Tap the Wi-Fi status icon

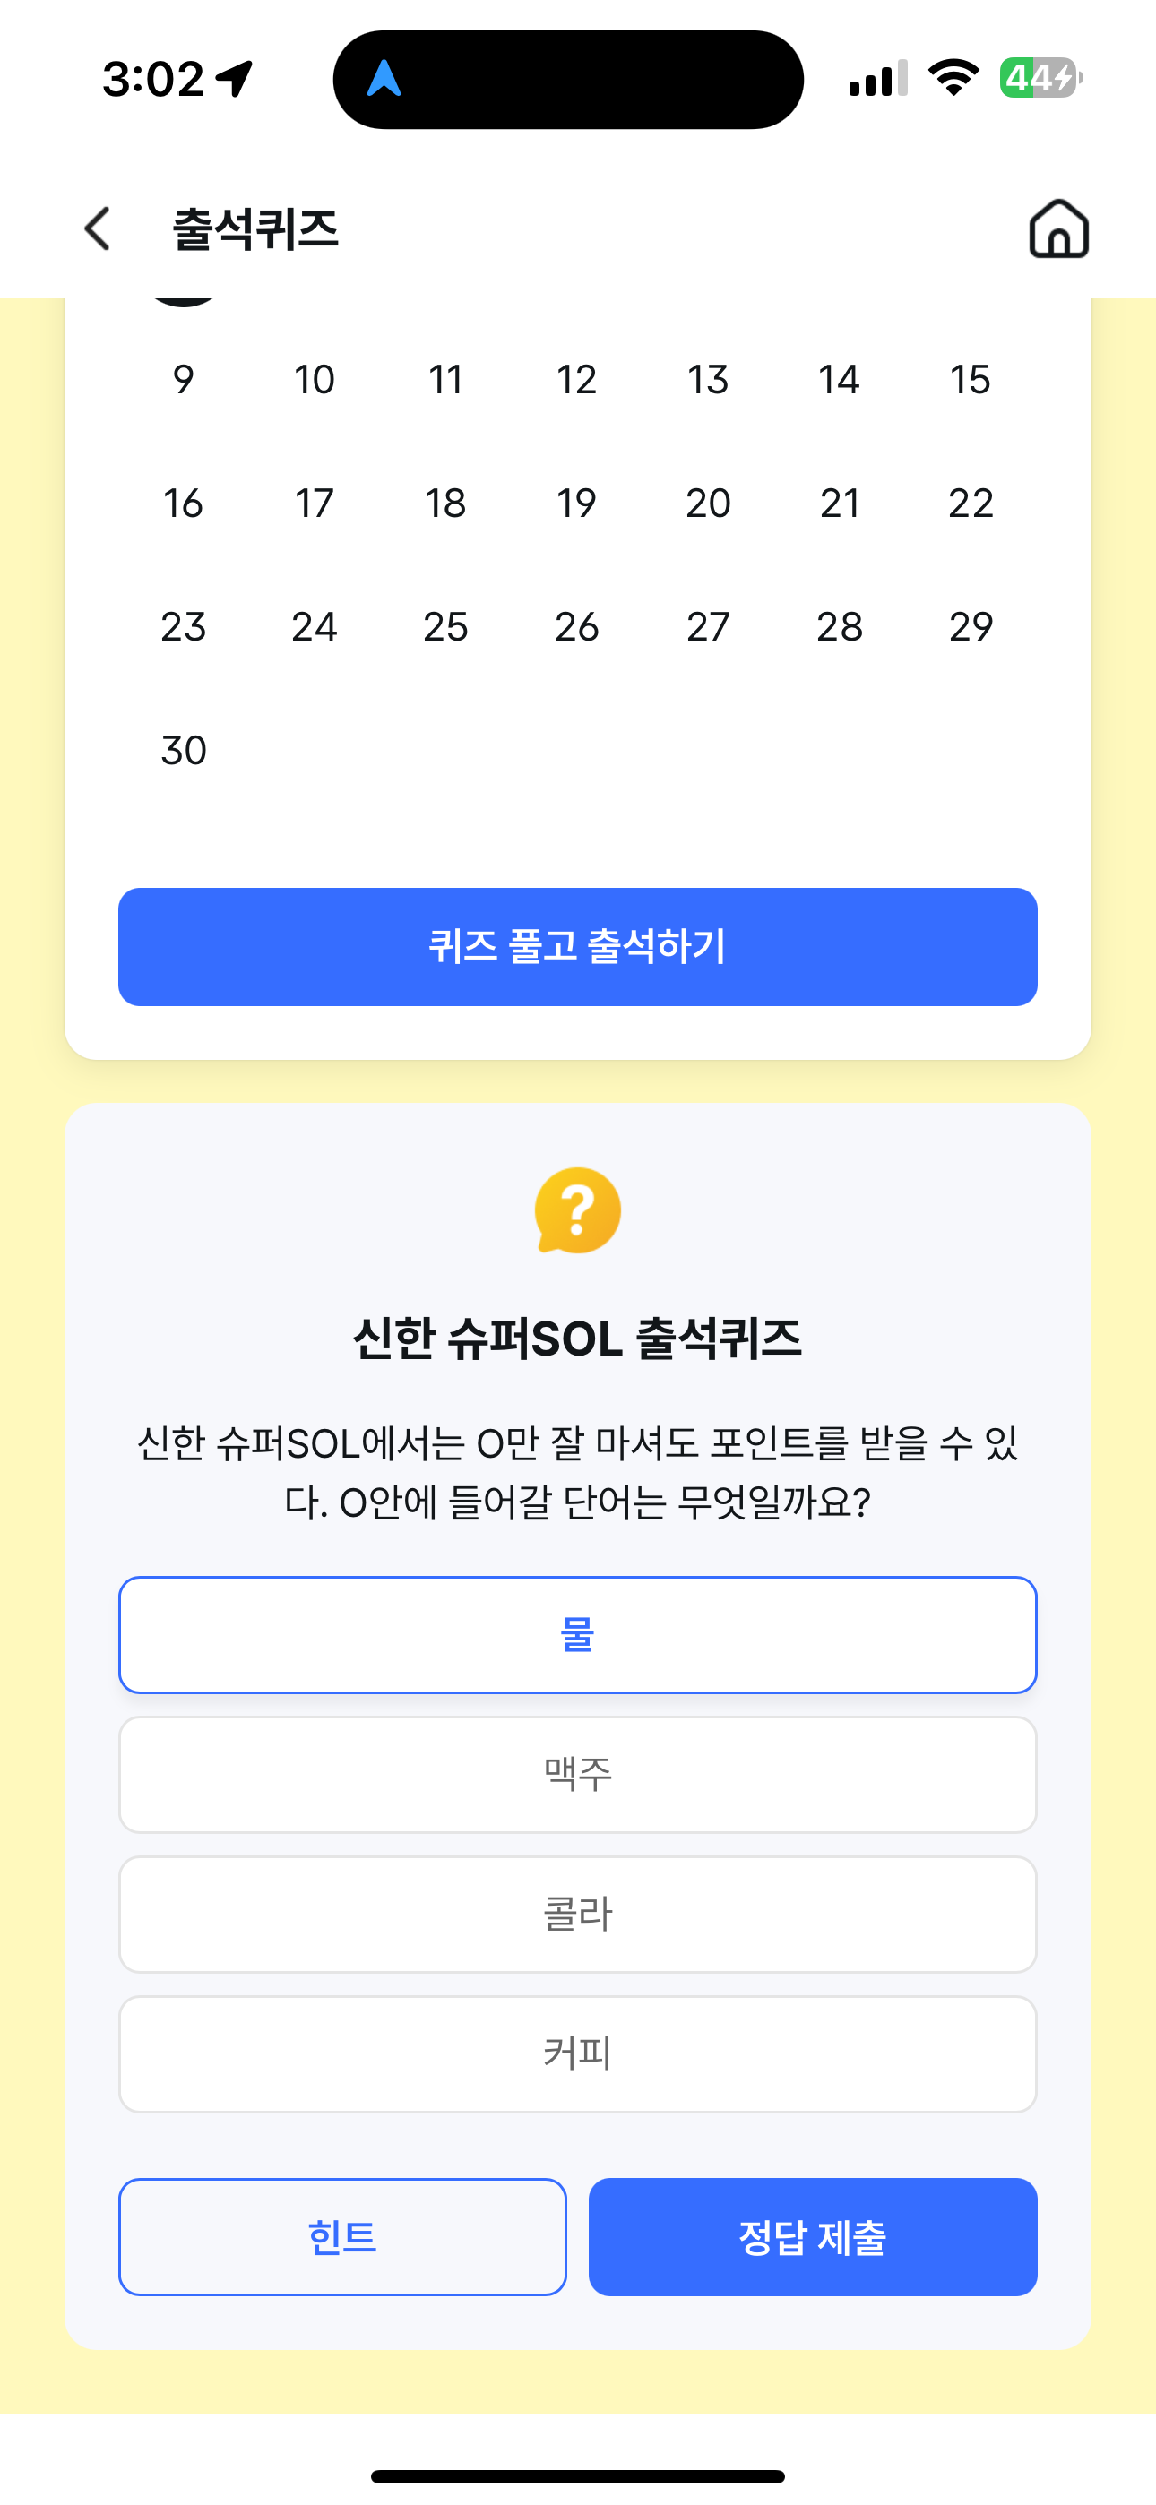pyautogui.click(x=953, y=78)
